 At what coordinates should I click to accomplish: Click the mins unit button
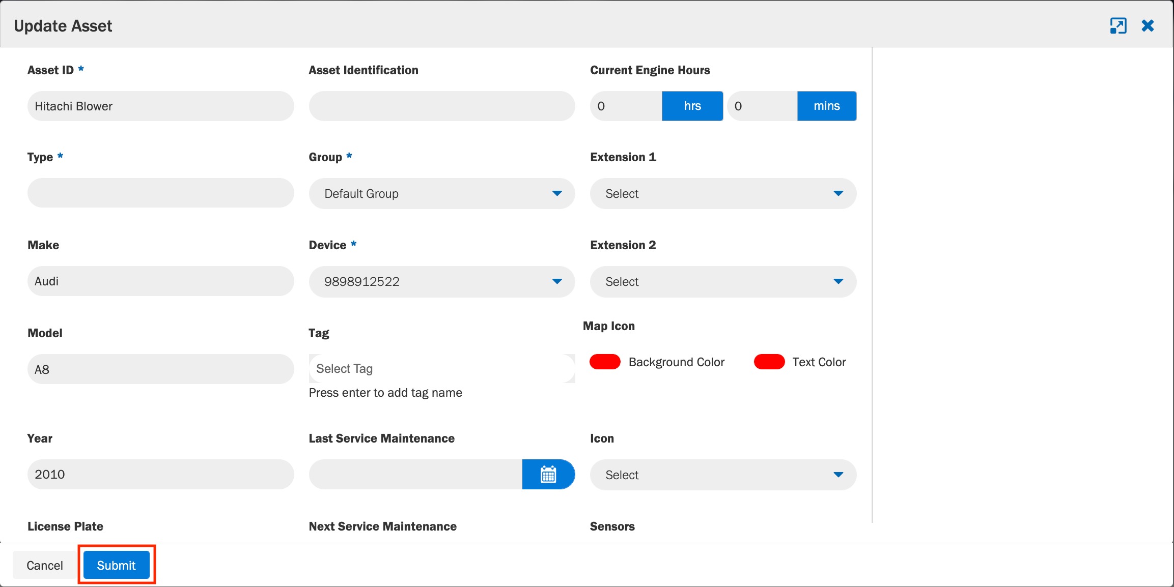(827, 106)
